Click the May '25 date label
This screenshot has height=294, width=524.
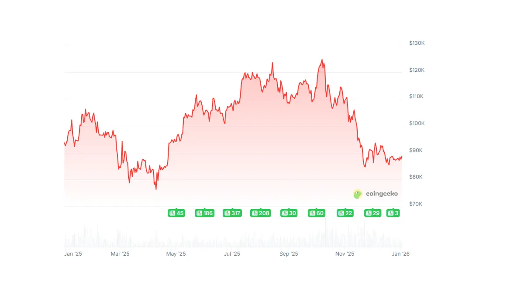tap(176, 254)
